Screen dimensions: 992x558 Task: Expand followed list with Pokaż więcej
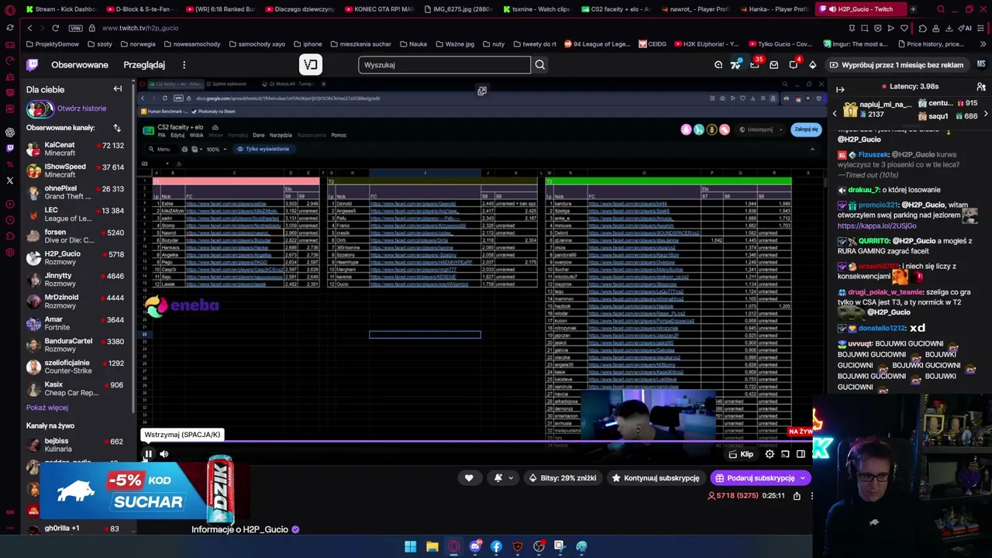(x=47, y=408)
